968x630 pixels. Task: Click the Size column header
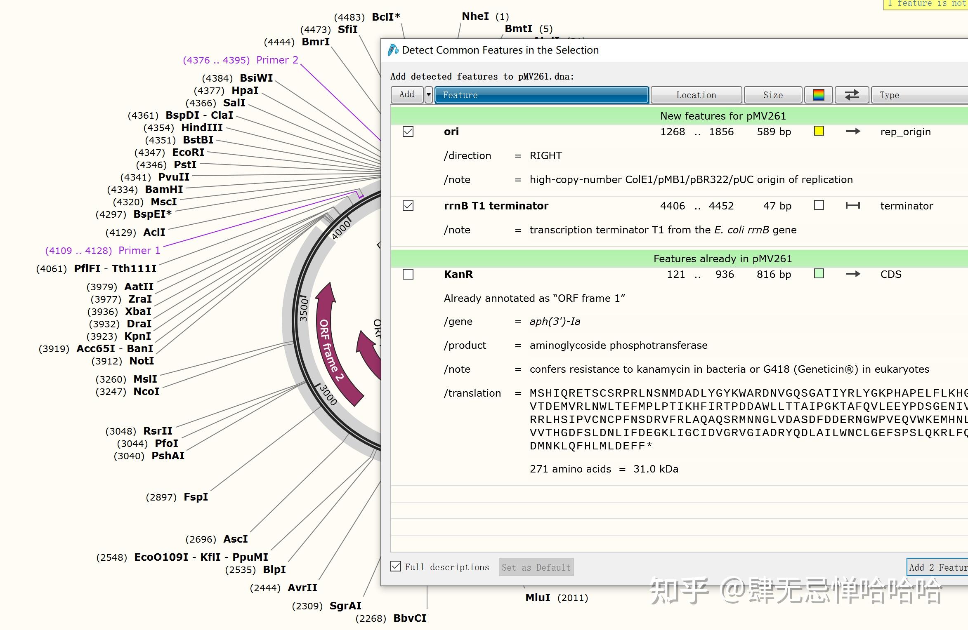click(773, 95)
